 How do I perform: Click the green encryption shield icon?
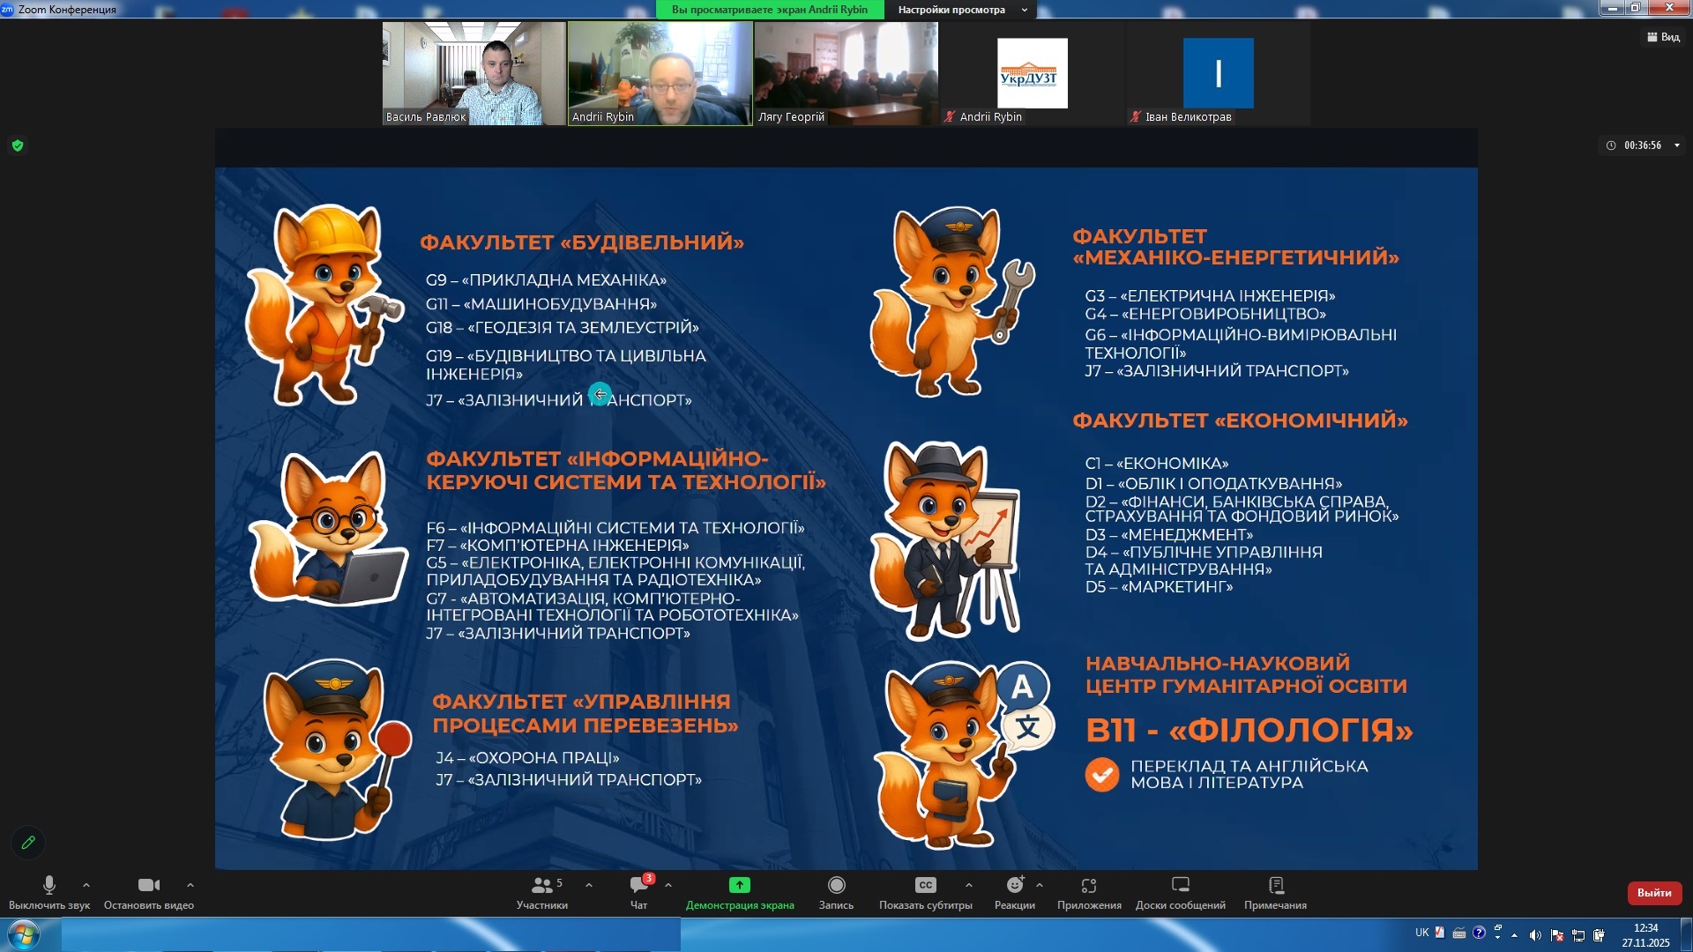(18, 145)
